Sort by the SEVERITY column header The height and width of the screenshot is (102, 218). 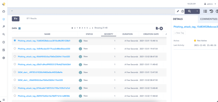coord(108,34)
